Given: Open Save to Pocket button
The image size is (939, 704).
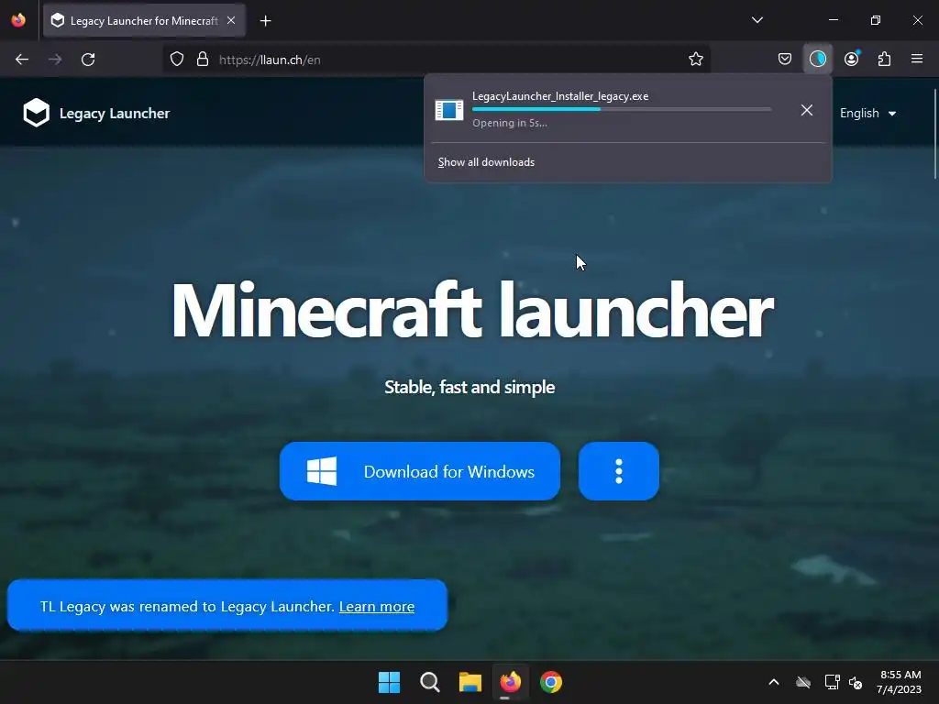Looking at the screenshot, I should click(785, 60).
